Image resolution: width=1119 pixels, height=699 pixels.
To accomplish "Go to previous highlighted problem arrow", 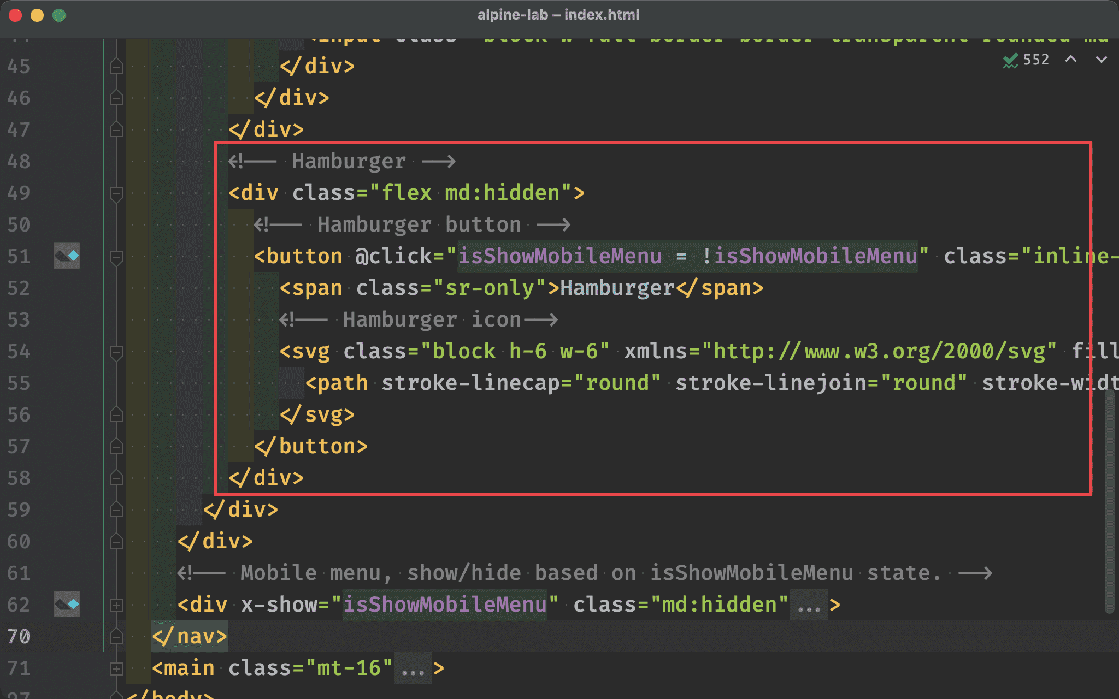I will point(1071,59).
